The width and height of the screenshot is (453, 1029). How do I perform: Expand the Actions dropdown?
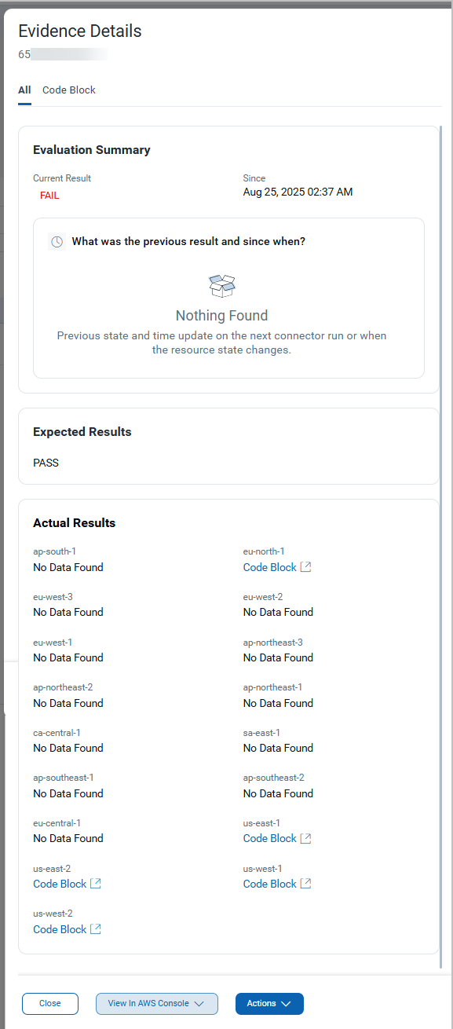(269, 1003)
